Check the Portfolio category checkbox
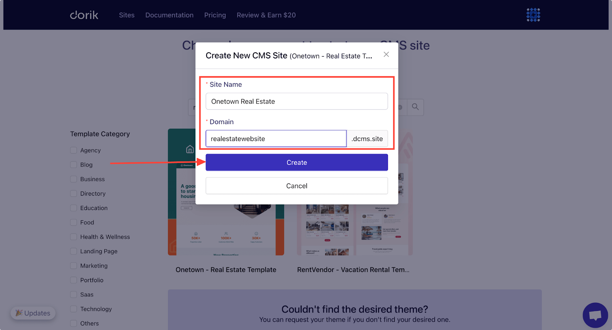This screenshot has width=612, height=330. coord(73,280)
